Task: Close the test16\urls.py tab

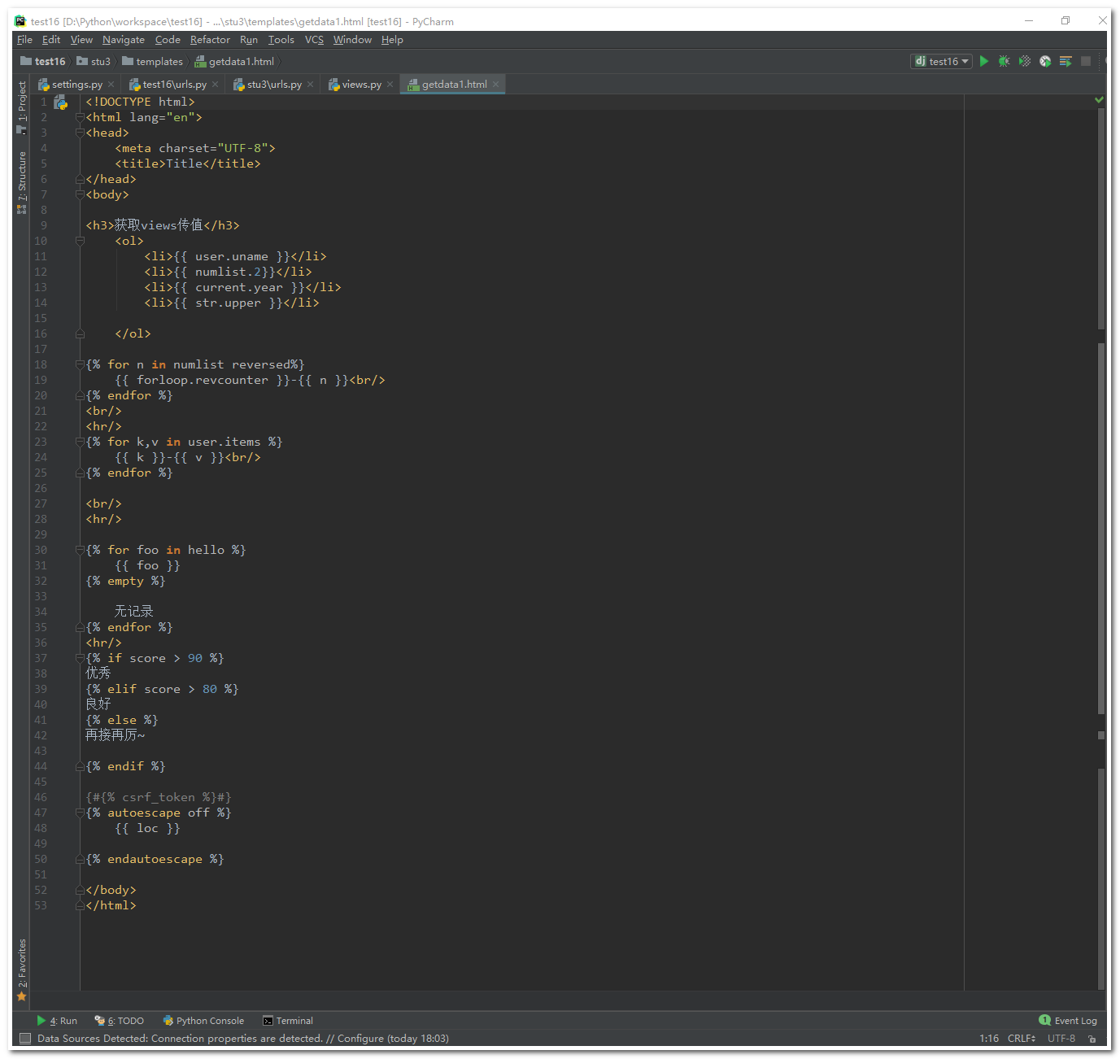Action: 216,85
